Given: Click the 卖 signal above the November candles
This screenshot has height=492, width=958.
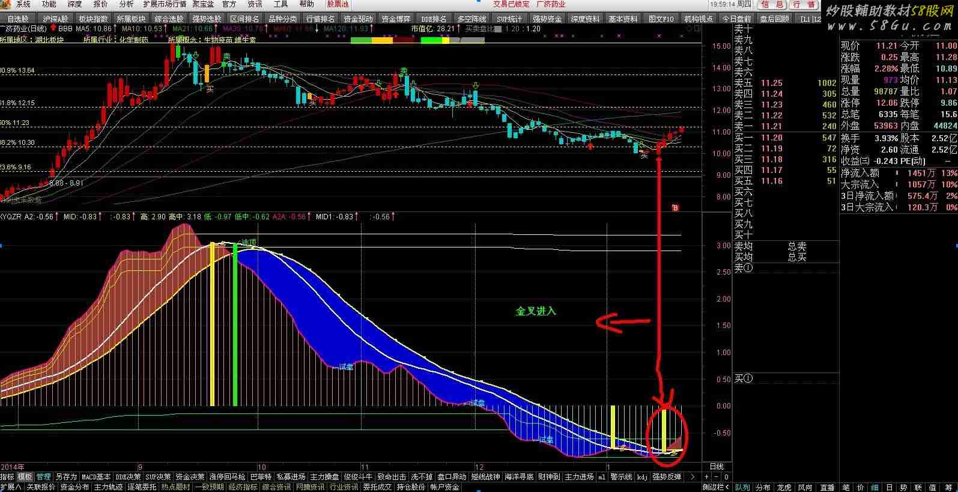Looking at the screenshot, I should click(404, 71).
